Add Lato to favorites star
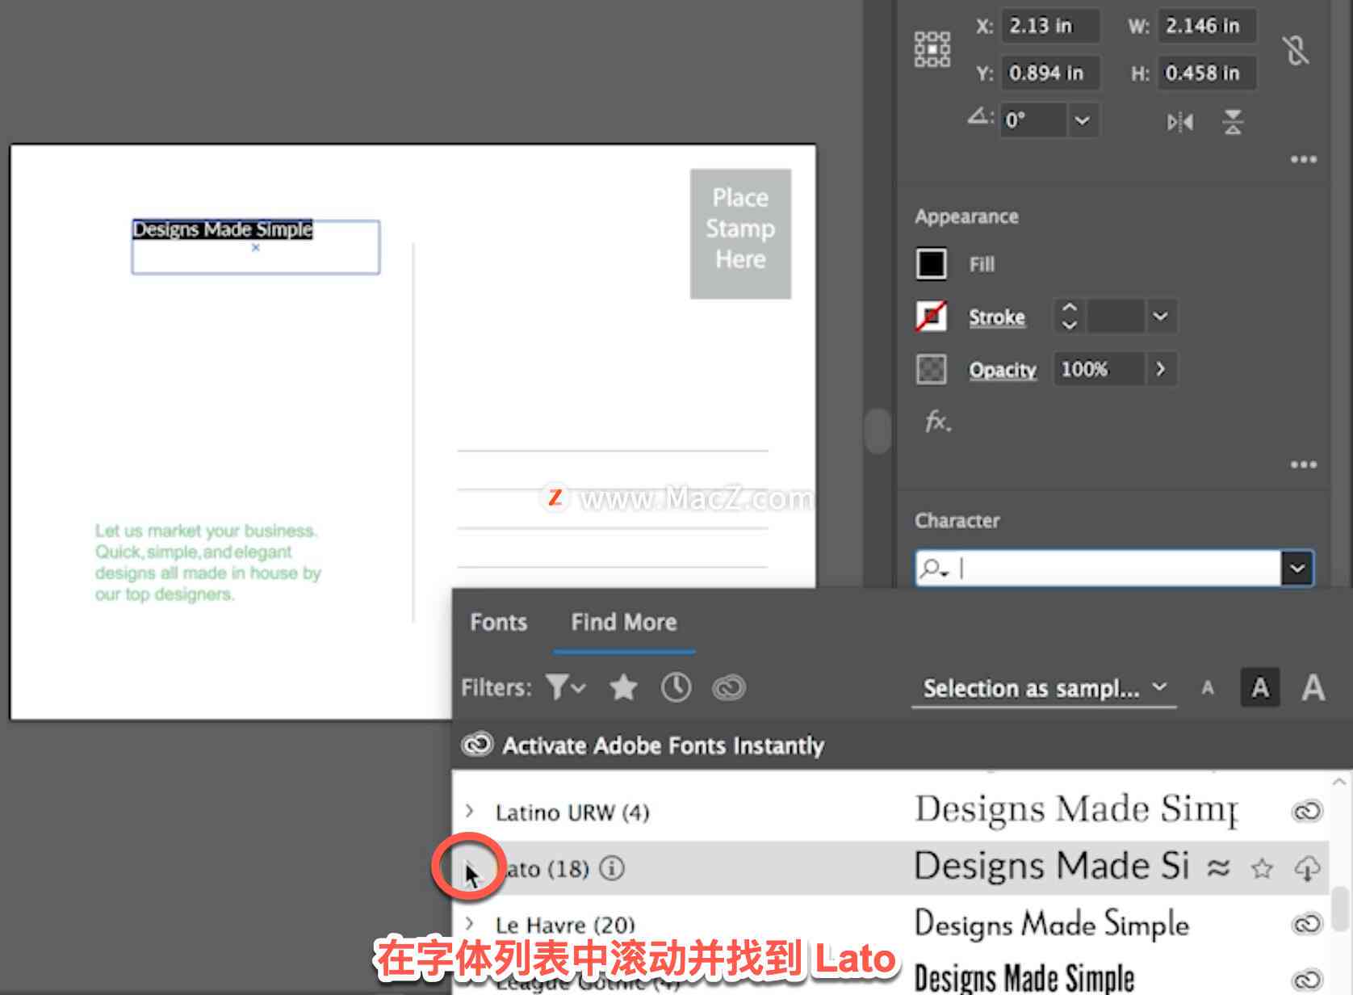The height and width of the screenshot is (995, 1353). (1262, 868)
